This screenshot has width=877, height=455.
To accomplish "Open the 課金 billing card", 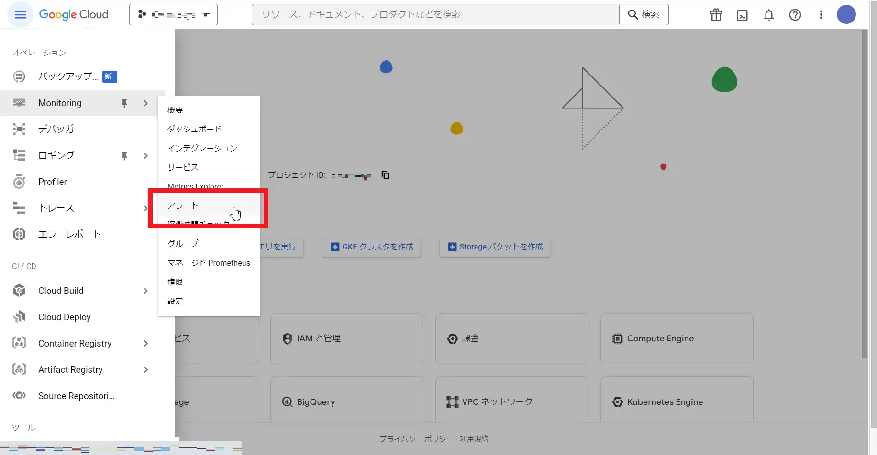I will 512,338.
